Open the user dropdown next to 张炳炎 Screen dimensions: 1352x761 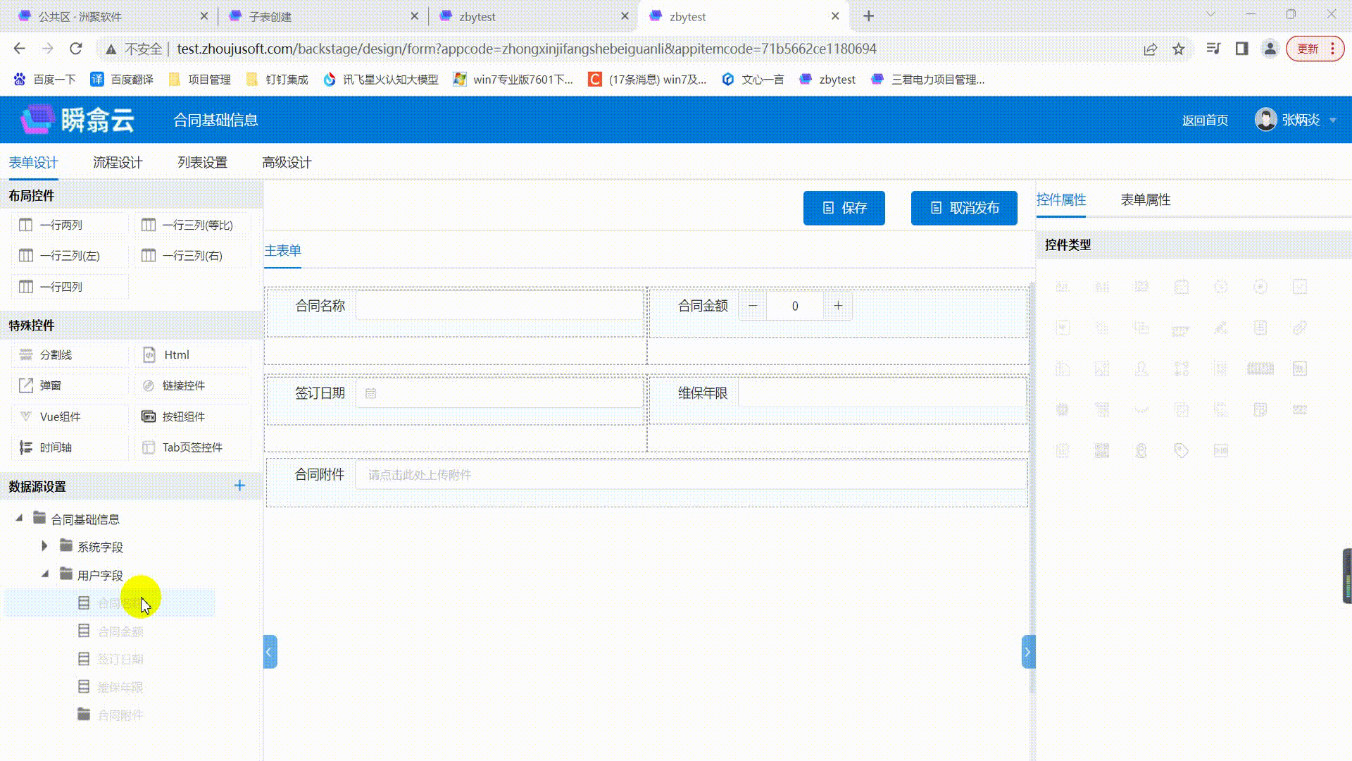[x=1332, y=120]
